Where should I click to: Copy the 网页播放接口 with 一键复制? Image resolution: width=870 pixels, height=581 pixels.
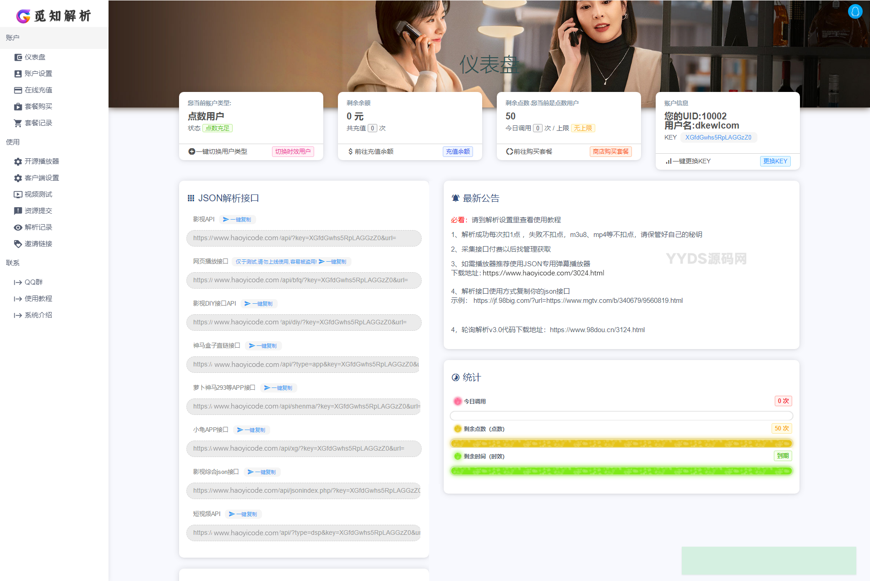333,262
